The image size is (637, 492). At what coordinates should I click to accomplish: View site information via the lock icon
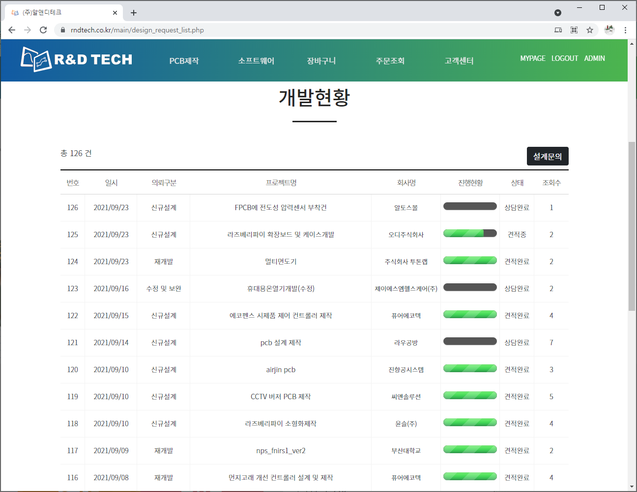62,30
